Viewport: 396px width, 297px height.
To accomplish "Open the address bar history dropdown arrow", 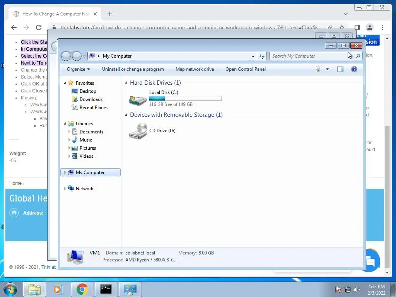I will 253,56.
